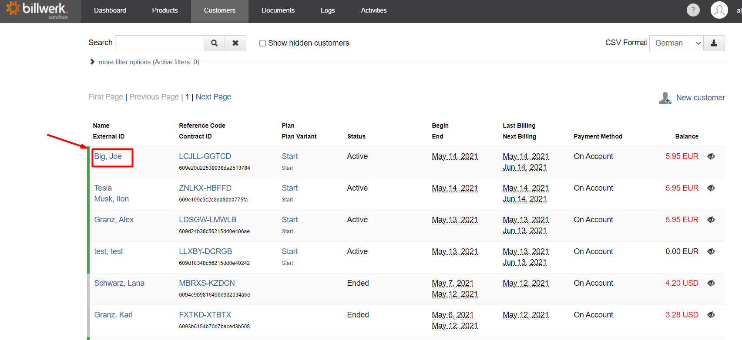
Task: Open reference code LCJLL-GGTCD
Action: [205, 156]
